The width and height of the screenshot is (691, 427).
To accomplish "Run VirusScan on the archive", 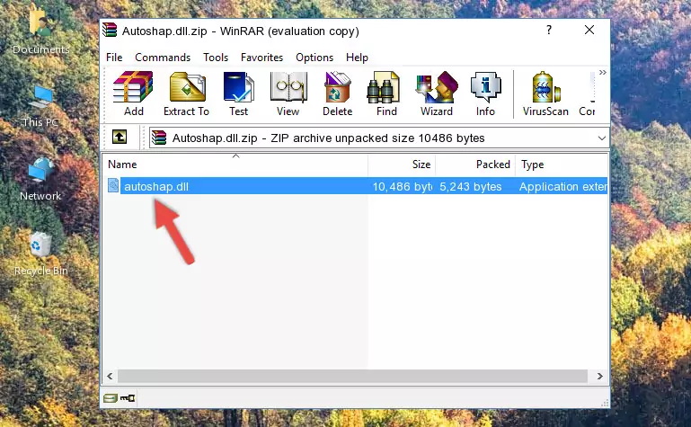I will (x=545, y=93).
